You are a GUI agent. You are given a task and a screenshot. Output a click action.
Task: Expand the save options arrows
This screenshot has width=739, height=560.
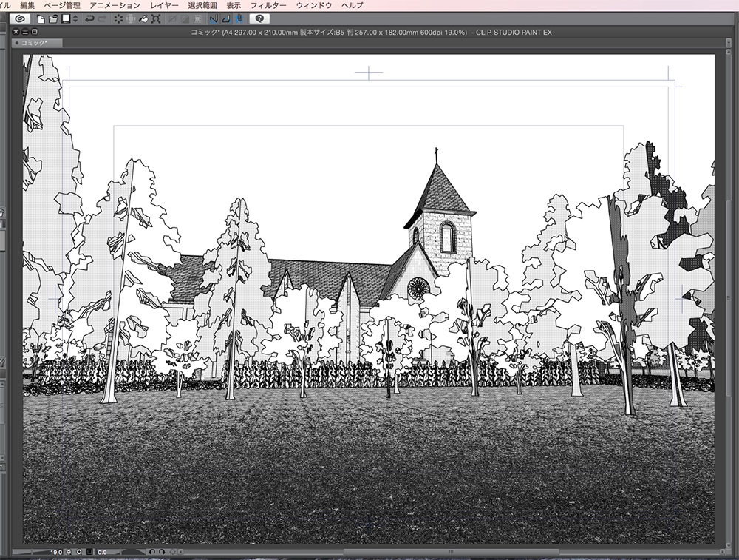(75, 19)
